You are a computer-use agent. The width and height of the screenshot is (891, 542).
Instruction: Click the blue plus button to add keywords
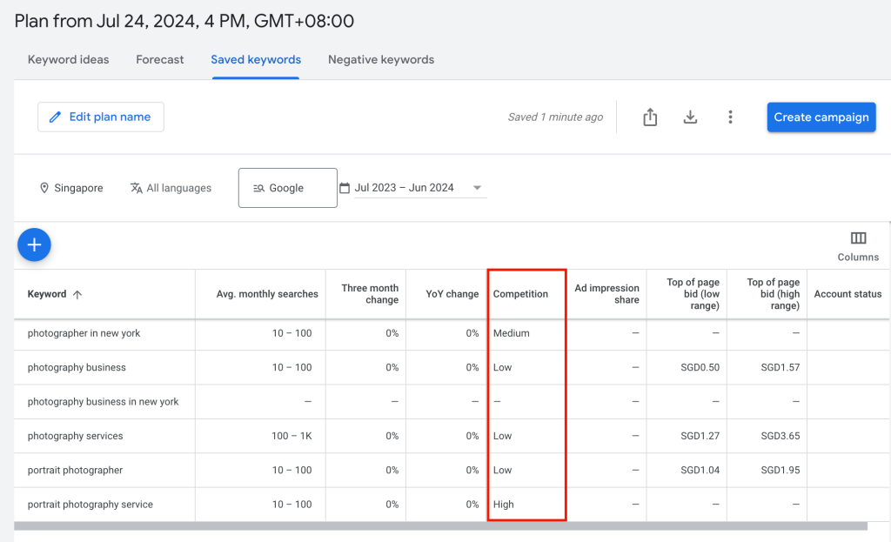click(x=34, y=244)
